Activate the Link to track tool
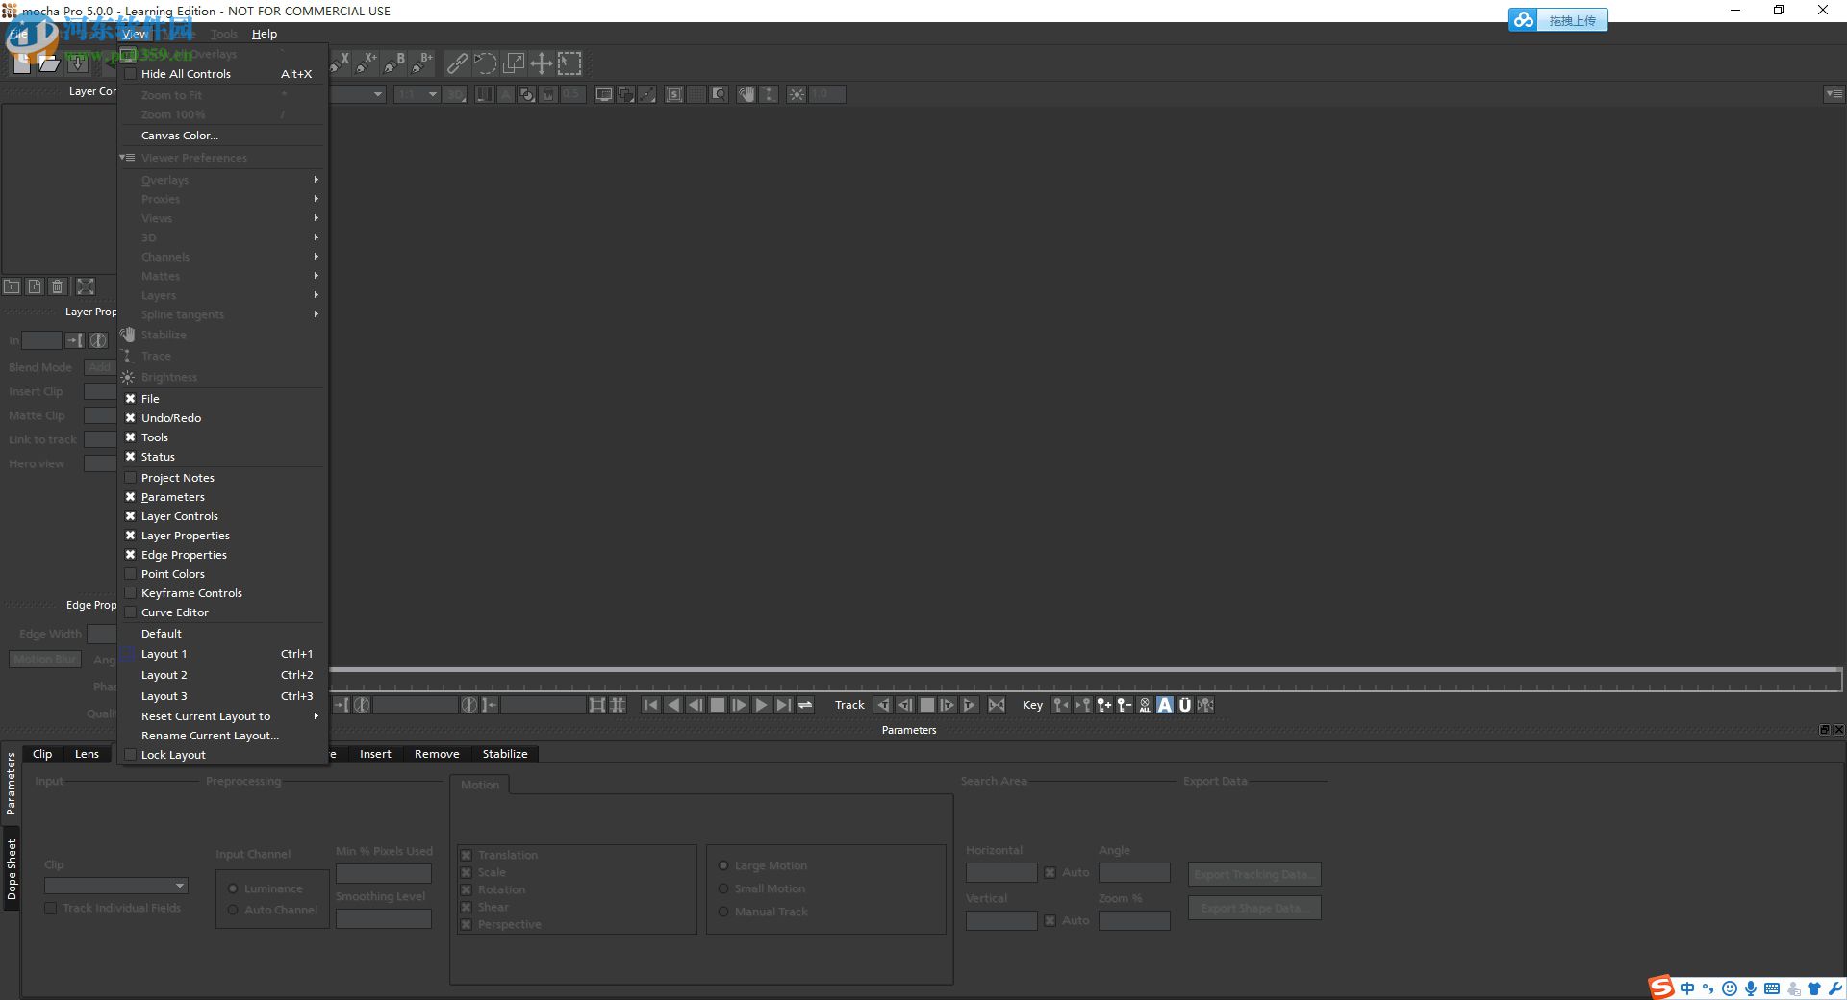Image resolution: width=1847 pixels, height=1000 pixels. [457, 63]
